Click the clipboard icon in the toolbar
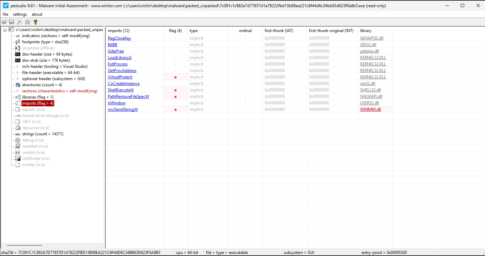The width and height of the screenshot is (485, 256). (x=28, y=22)
